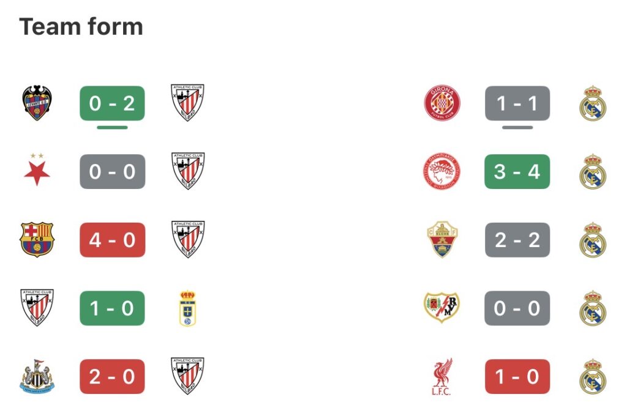Click the Liverpool L.F.C. logo

click(x=442, y=376)
